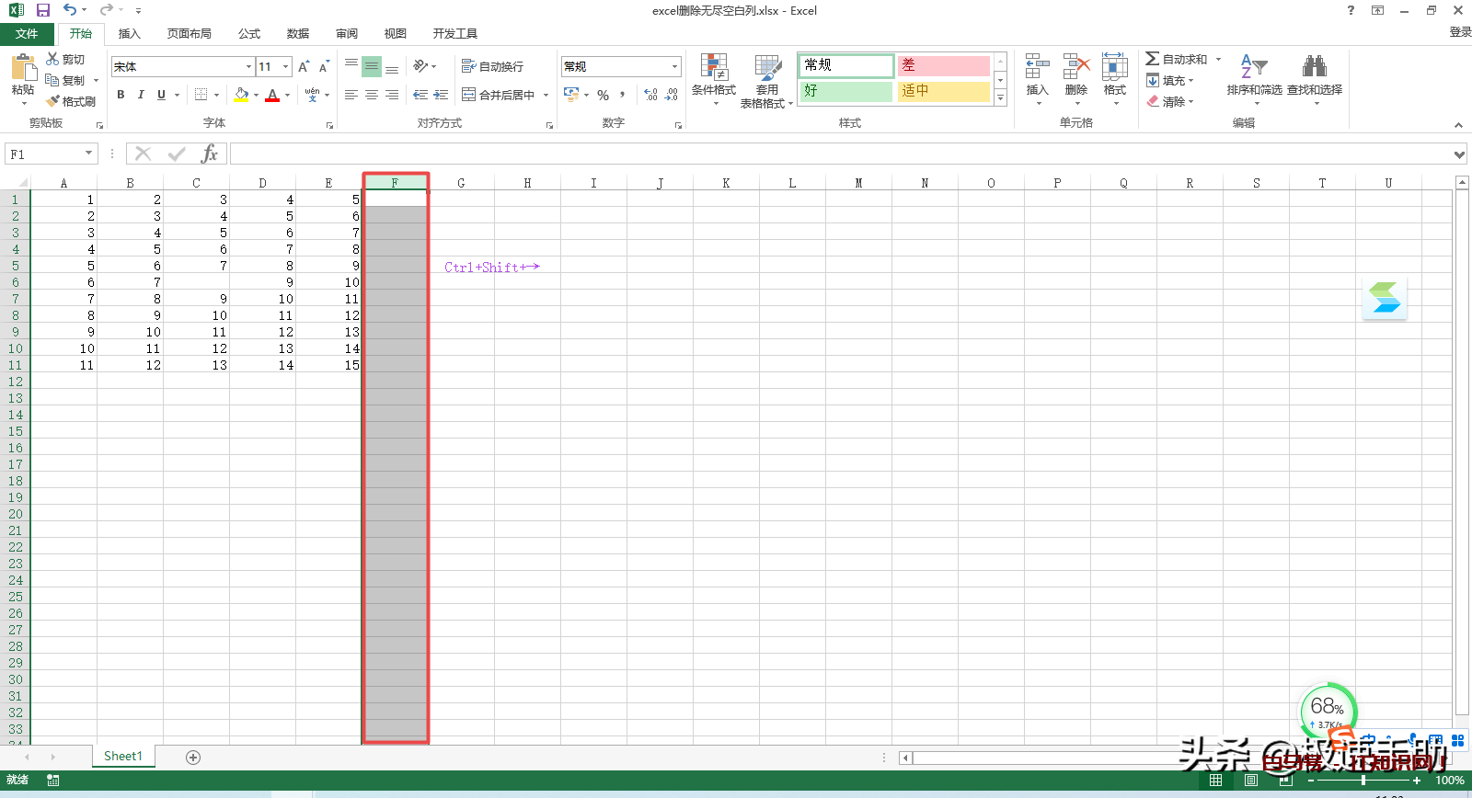Toggle Italic formatting
Viewport: 1472px width, 798px height.
(141, 95)
